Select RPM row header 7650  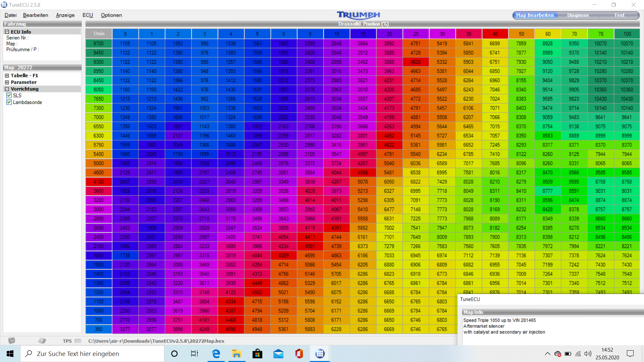tap(99, 99)
